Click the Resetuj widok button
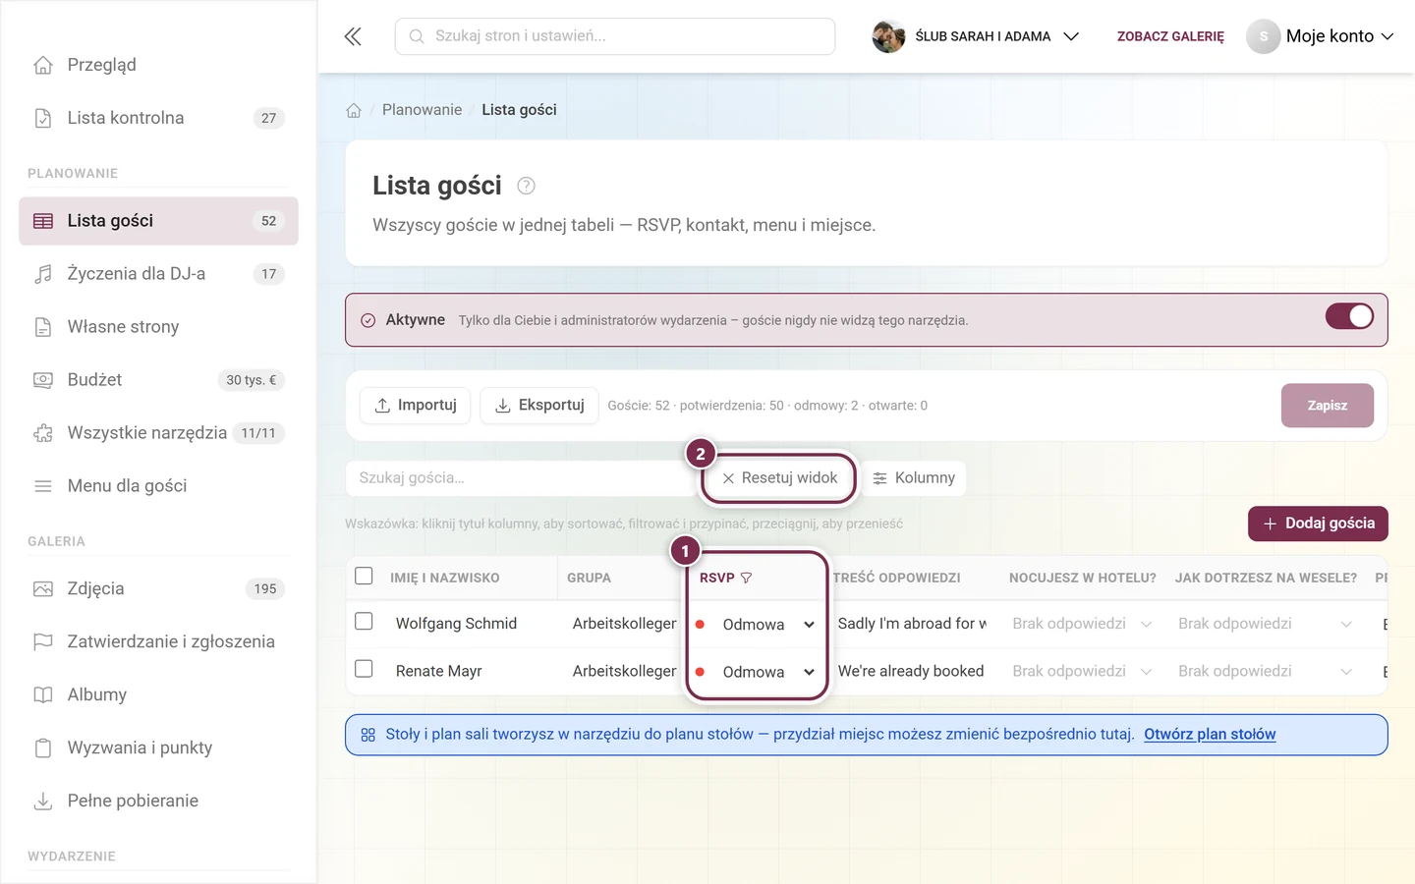The image size is (1415, 884). point(779,478)
